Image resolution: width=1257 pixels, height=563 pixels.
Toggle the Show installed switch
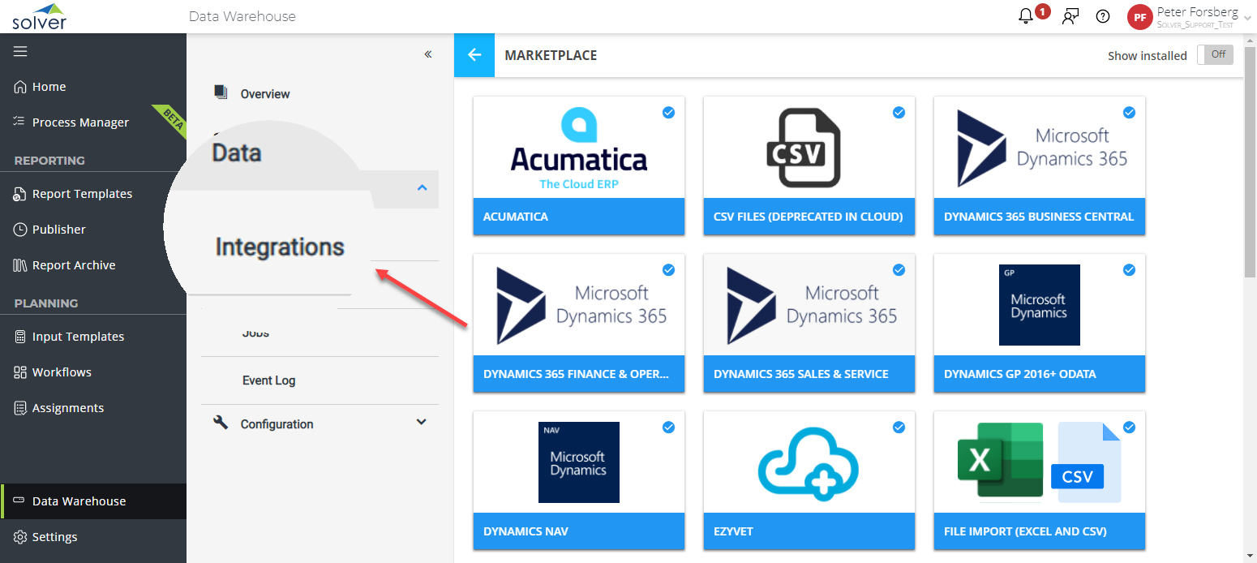[x=1215, y=54]
